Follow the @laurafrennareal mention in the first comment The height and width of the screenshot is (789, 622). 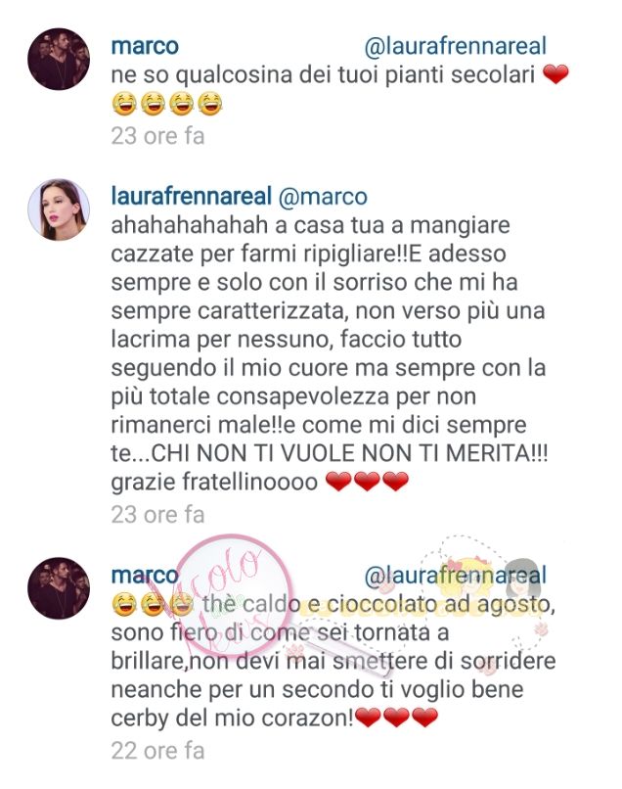[x=455, y=46]
